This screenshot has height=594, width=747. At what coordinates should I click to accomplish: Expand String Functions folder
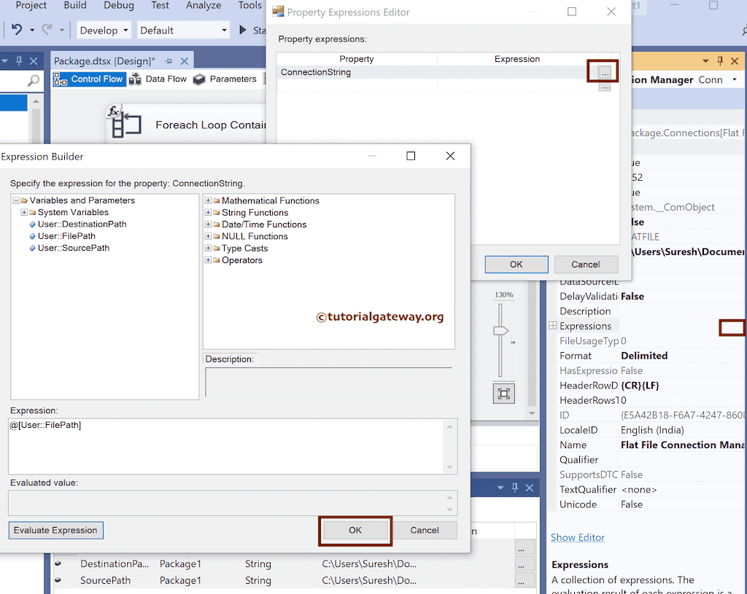[208, 212]
